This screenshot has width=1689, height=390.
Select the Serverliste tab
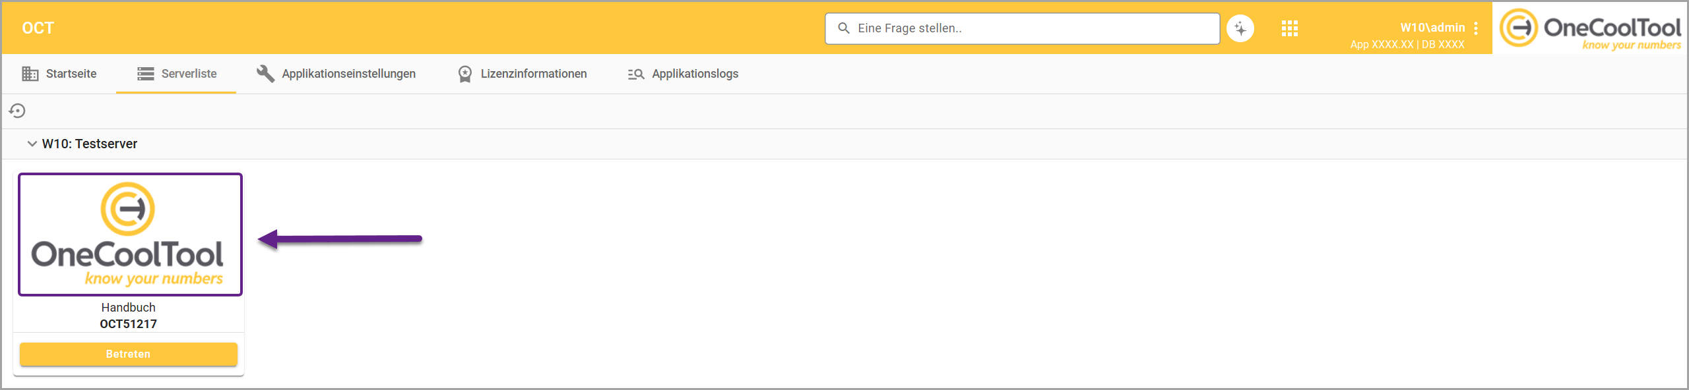click(177, 74)
